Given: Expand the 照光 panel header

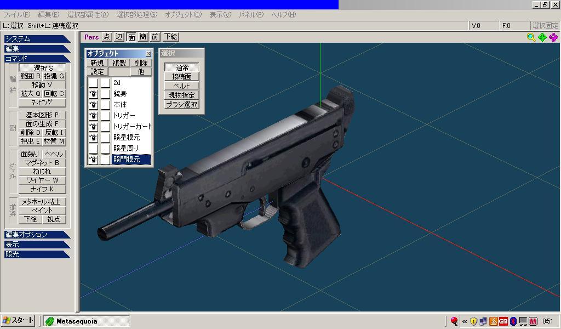Looking at the screenshot, I should tap(37, 254).
